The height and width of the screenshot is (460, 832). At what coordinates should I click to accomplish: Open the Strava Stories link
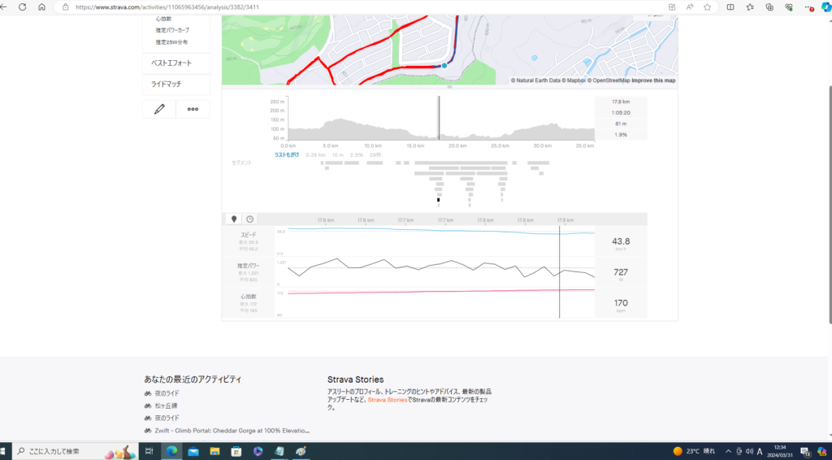pos(386,400)
